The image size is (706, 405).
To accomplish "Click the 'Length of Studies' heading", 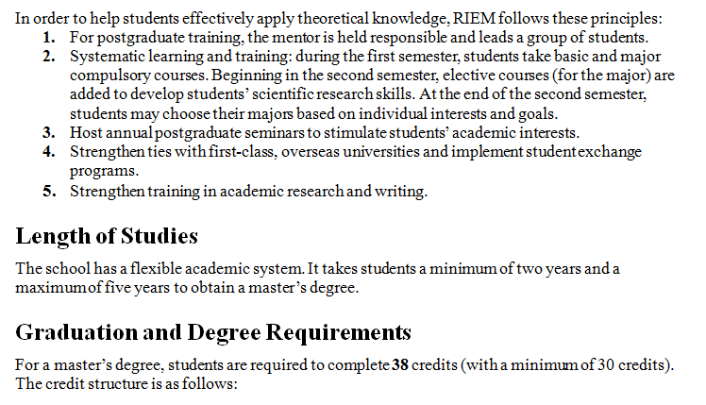I will tap(107, 236).
